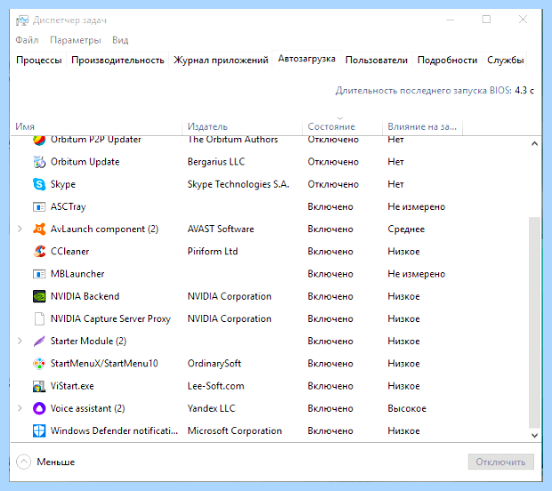
Task: Select NVIDIA Capture Server Proxy row name
Action: 110,319
